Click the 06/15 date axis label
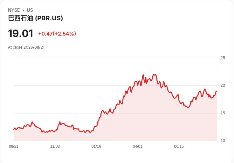 [179, 146]
